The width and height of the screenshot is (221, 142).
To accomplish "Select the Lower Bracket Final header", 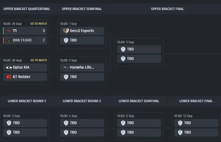I will pos(196,101).
